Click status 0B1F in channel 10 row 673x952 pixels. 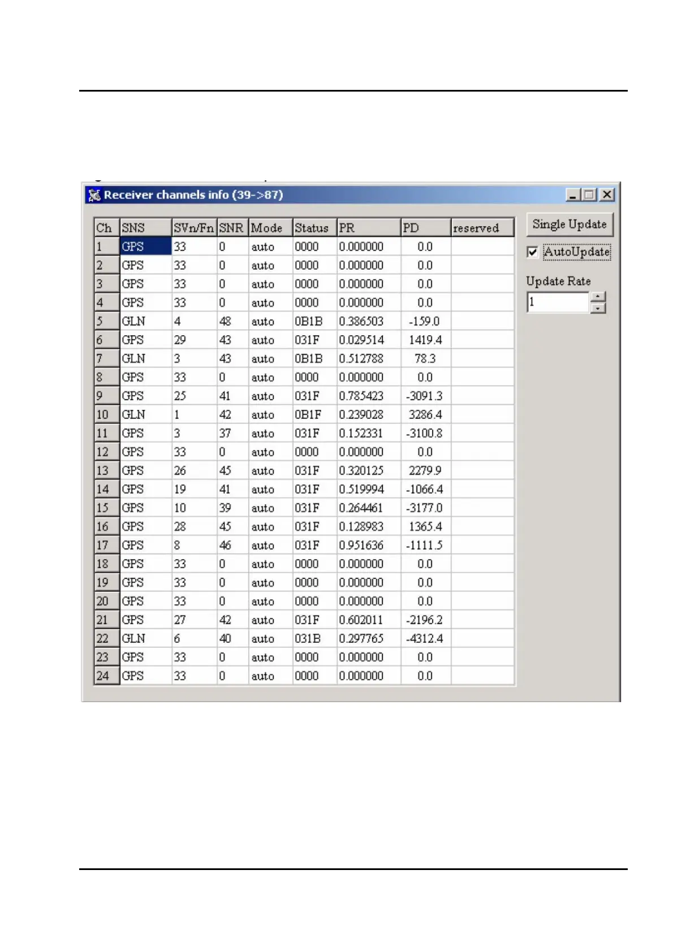tap(314, 414)
